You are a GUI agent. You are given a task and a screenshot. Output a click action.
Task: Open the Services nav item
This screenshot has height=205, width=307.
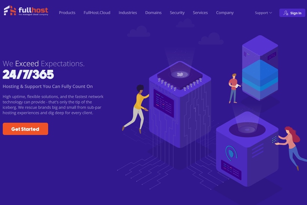[200, 13]
